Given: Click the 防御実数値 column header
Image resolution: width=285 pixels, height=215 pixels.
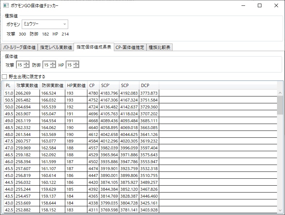Looking at the screenshot, I should tap(53, 86).
